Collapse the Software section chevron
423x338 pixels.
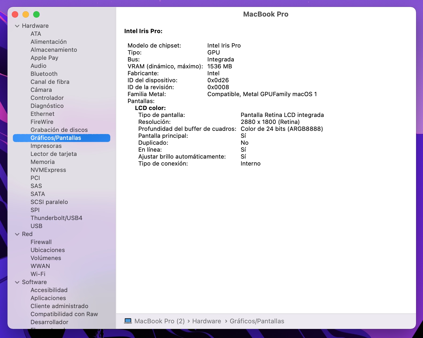[x=17, y=282]
